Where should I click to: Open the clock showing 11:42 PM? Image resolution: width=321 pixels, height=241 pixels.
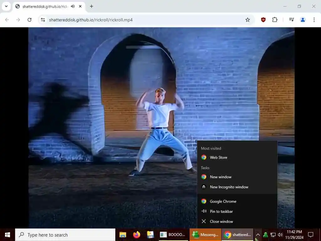(294, 235)
